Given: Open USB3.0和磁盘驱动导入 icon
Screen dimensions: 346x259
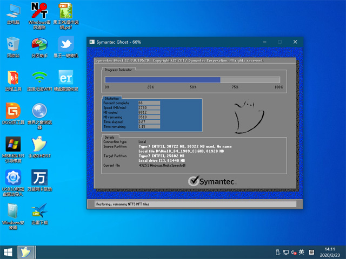Looking at the screenshot, I should coord(13,183).
